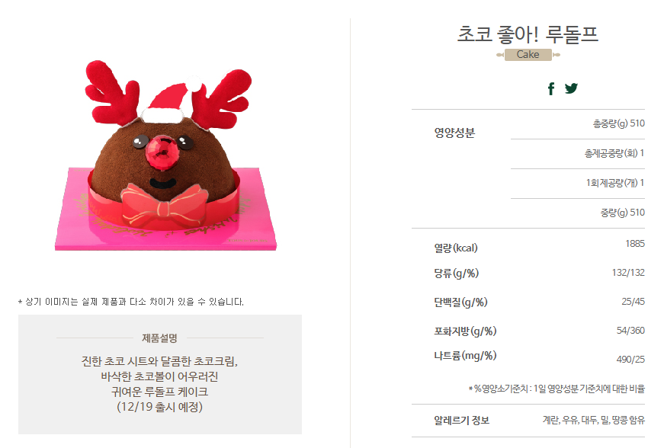The height and width of the screenshot is (448, 664).
Task: Click the 12/19 출시 예정 release note
Action: pyautogui.click(x=159, y=407)
